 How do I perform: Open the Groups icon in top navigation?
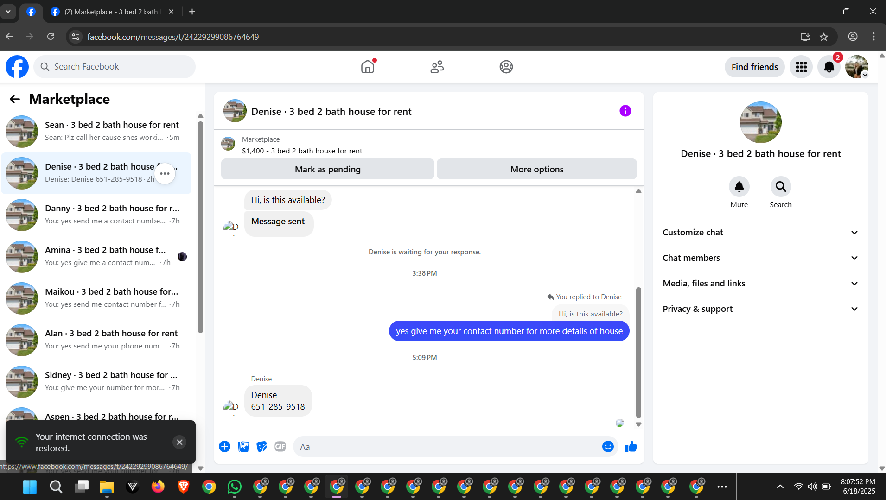point(506,67)
